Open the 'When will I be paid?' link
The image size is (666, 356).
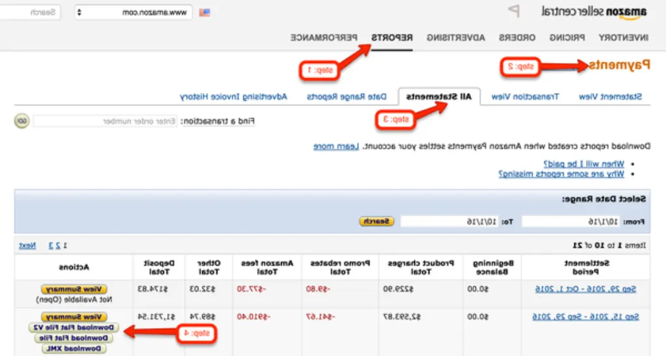coord(584,164)
